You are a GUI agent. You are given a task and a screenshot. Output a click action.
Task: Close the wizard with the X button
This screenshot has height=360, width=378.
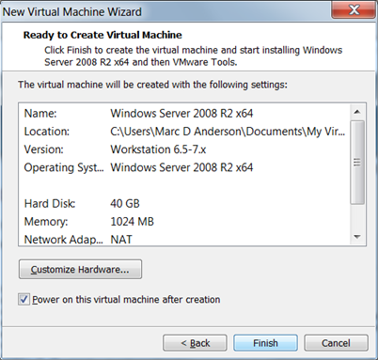pyautogui.click(x=354, y=10)
